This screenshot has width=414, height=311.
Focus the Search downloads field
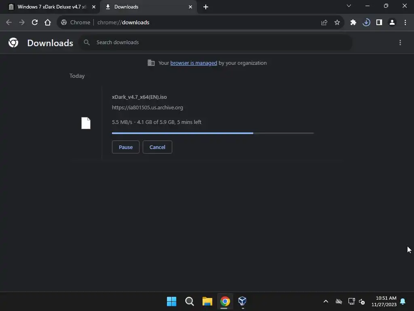216,42
